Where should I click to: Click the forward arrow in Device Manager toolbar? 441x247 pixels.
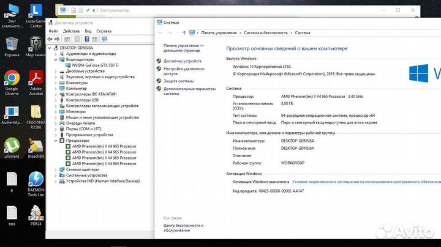[57, 39]
